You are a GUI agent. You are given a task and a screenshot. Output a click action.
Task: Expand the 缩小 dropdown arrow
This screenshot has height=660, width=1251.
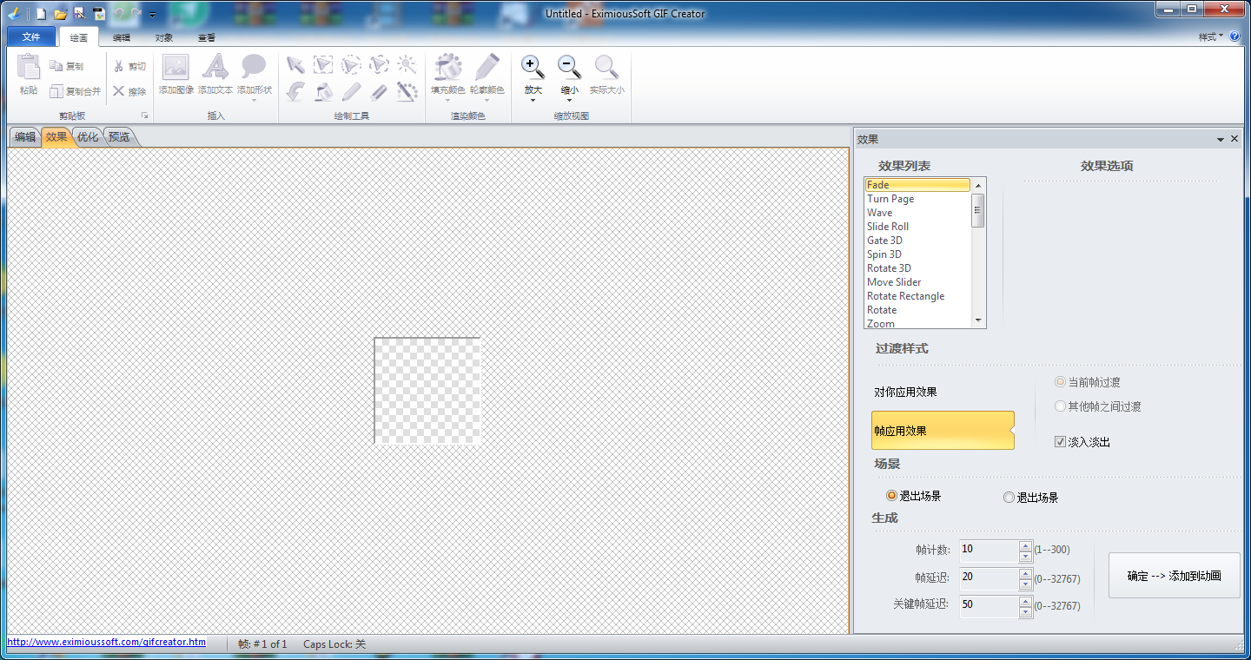(x=569, y=100)
